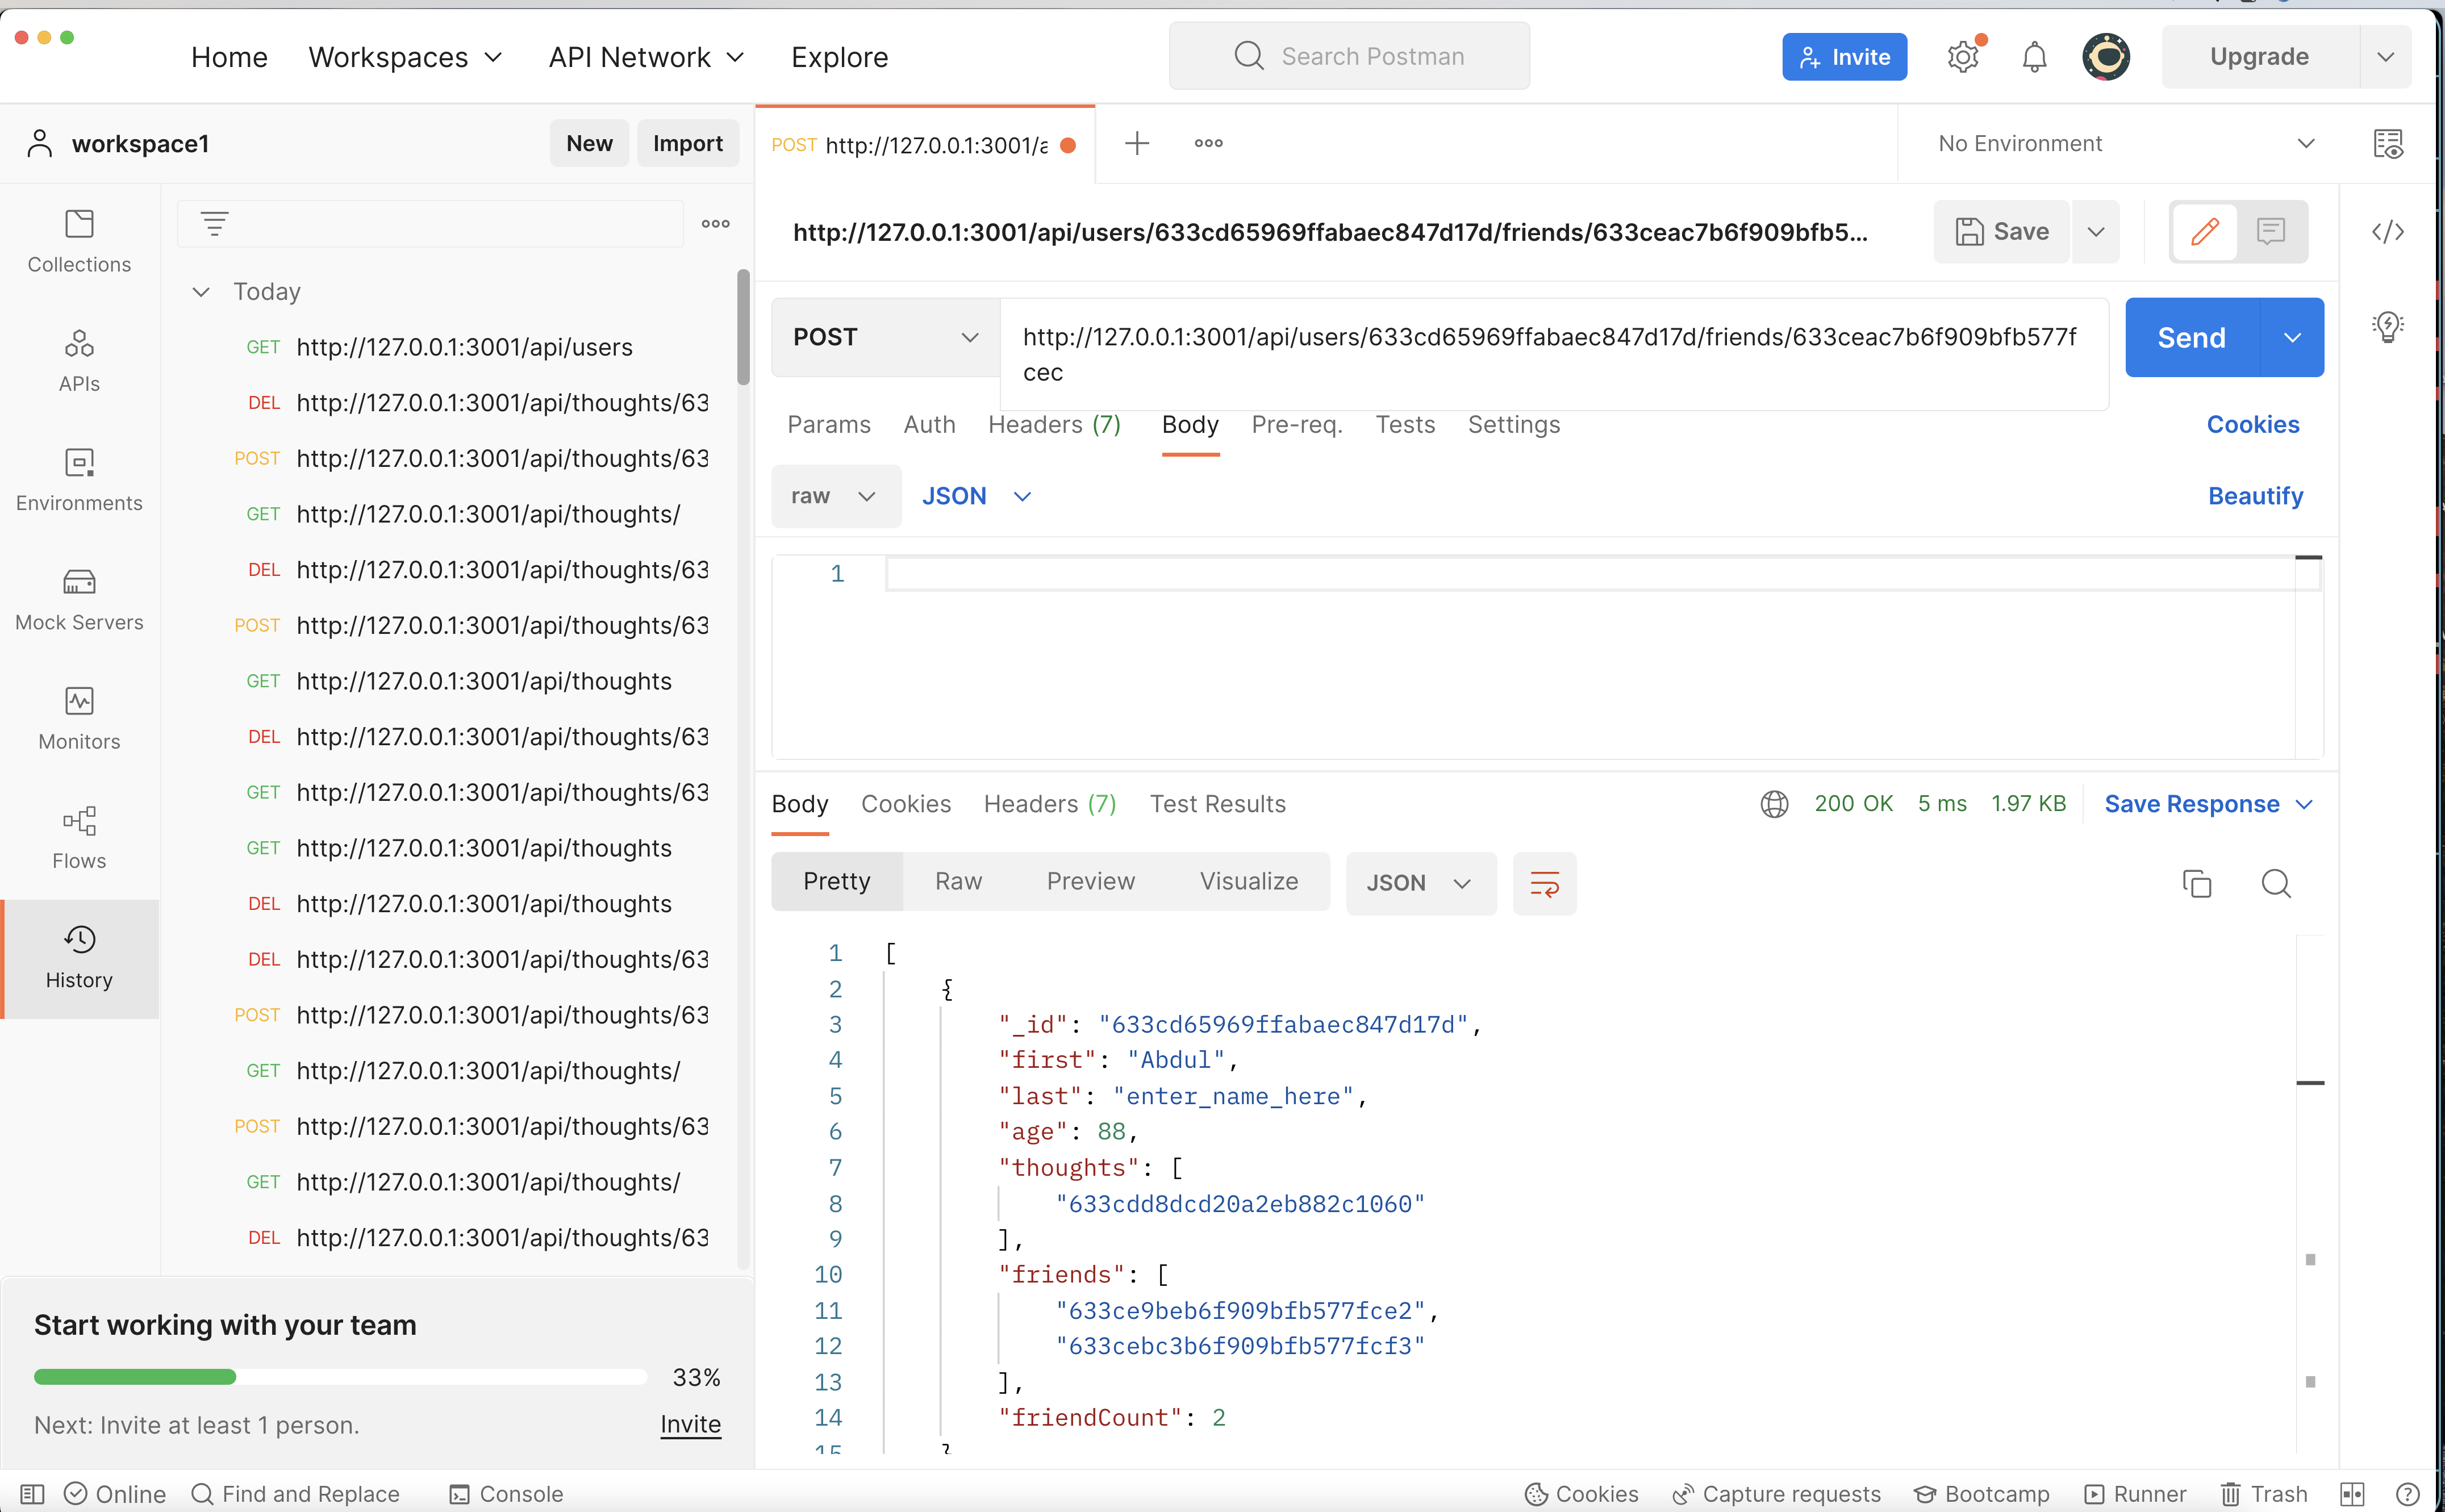Open the POST method dropdown
Screen dimensions: 2445x1512
click(884, 337)
